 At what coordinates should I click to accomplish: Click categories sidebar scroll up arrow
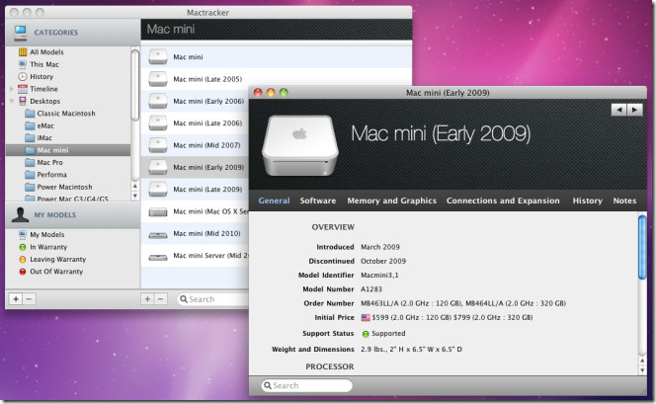tap(134, 187)
